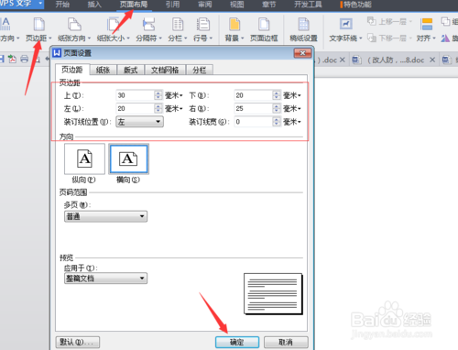The width and height of the screenshot is (458, 350).
Task: Click the print icon in quick toolbar
Action: tap(25, 59)
